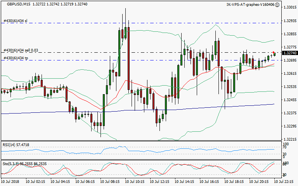This screenshot has width=298, height=186.
Task: Click the '10 Jul 06:15' time axis label
Action: (85, 182)
